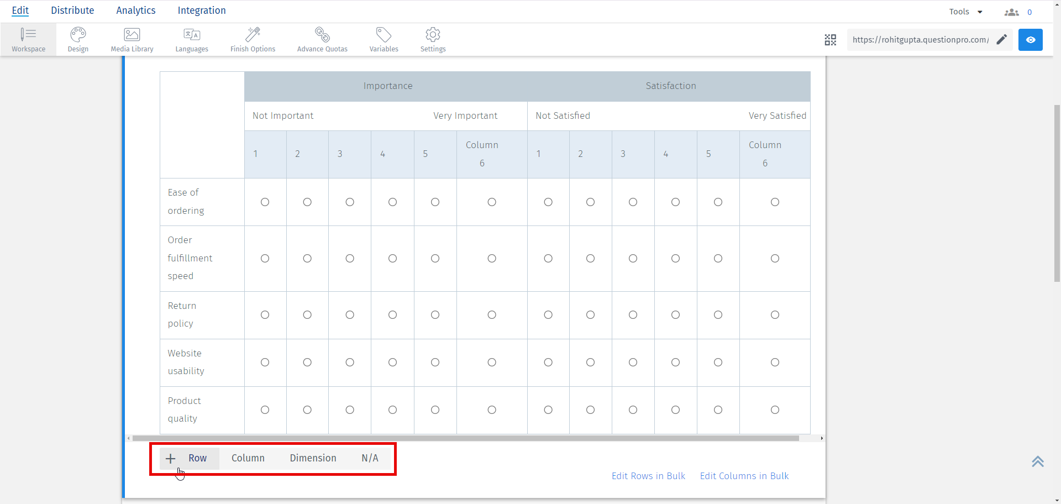Preview the survey with the eye button
Image resolution: width=1061 pixels, height=504 pixels.
click(1030, 40)
